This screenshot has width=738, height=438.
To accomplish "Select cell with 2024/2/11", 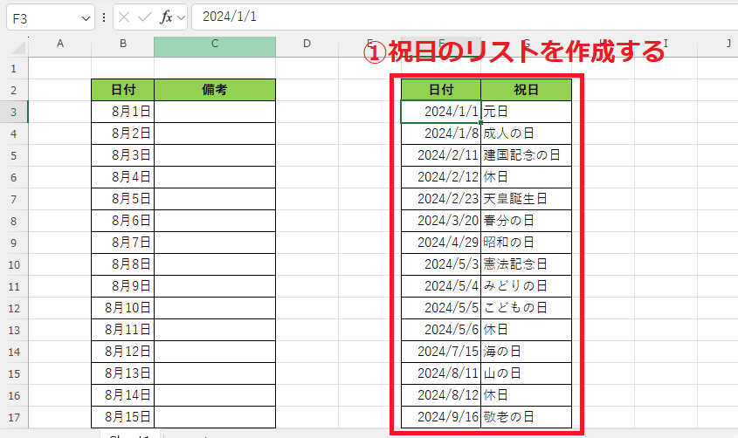I will [441, 155].
